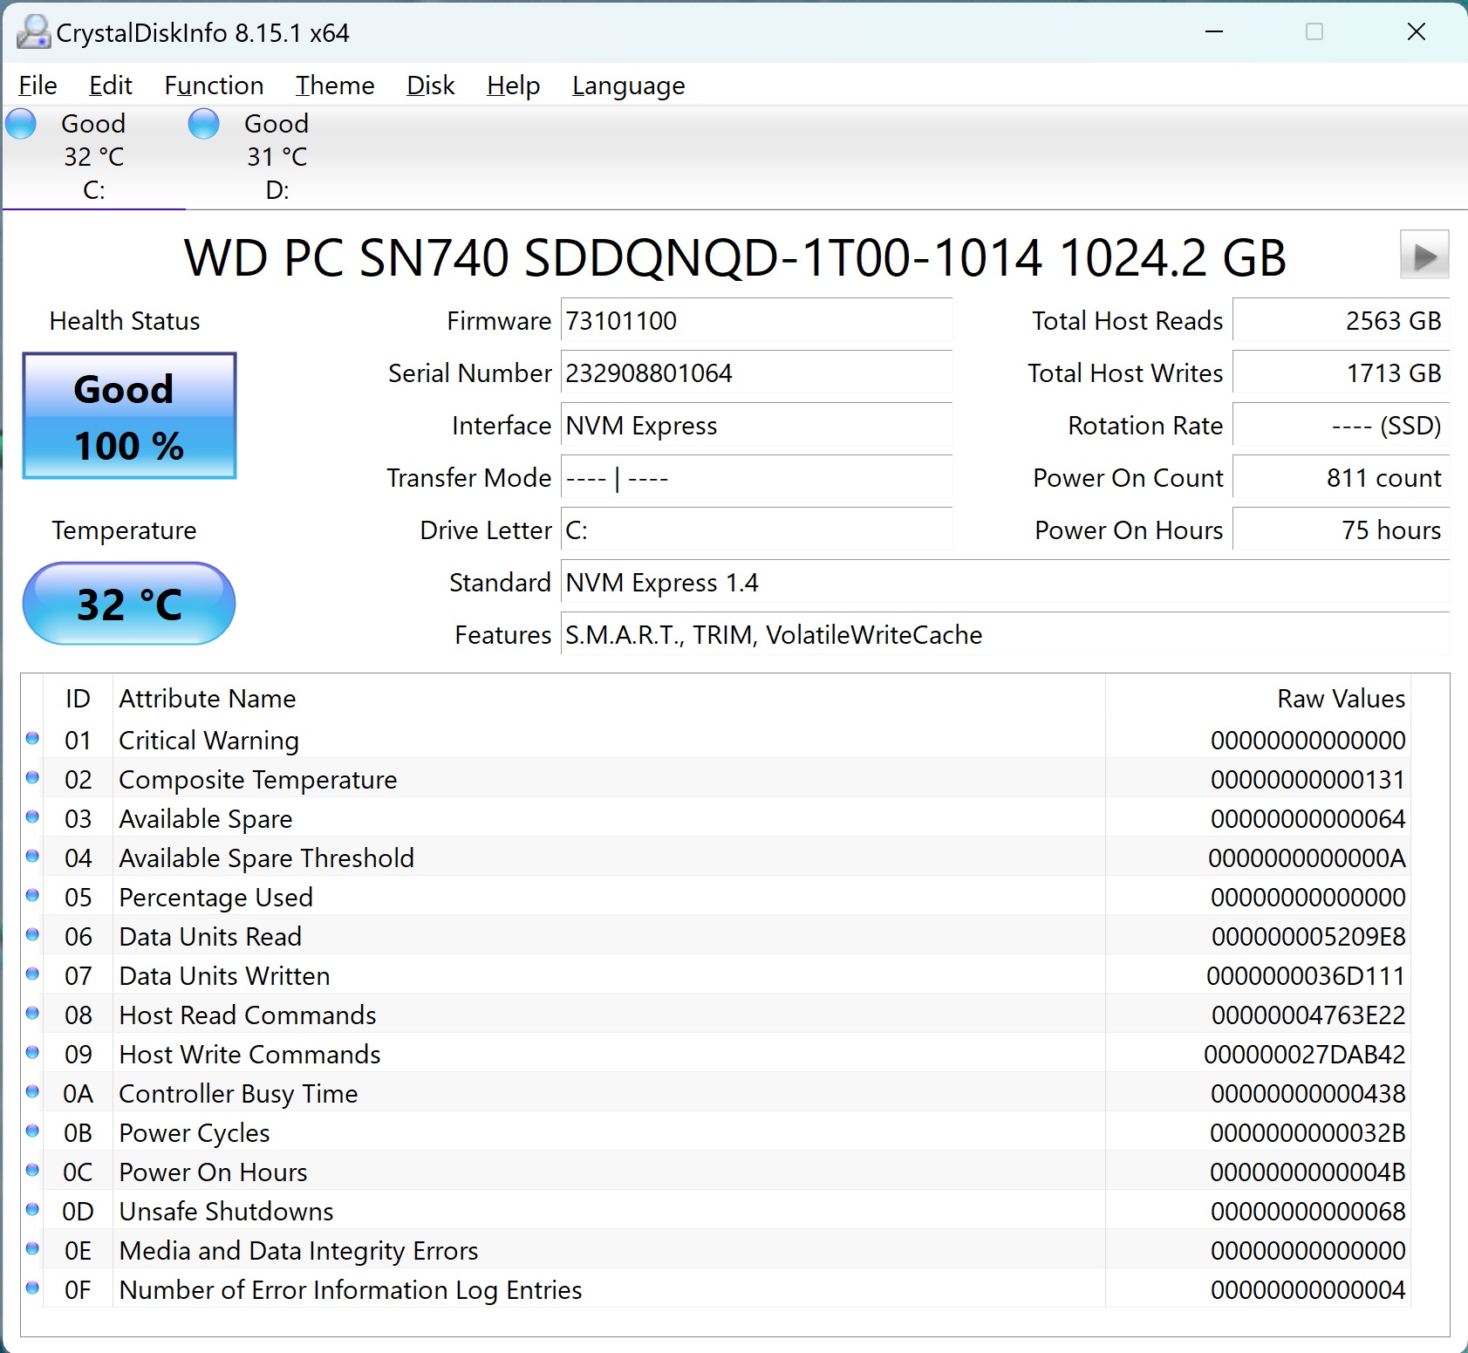Image resolution: width=1468 pixels, height=1353 pixels.
Task: Open the Language menu
Action: 628,85
